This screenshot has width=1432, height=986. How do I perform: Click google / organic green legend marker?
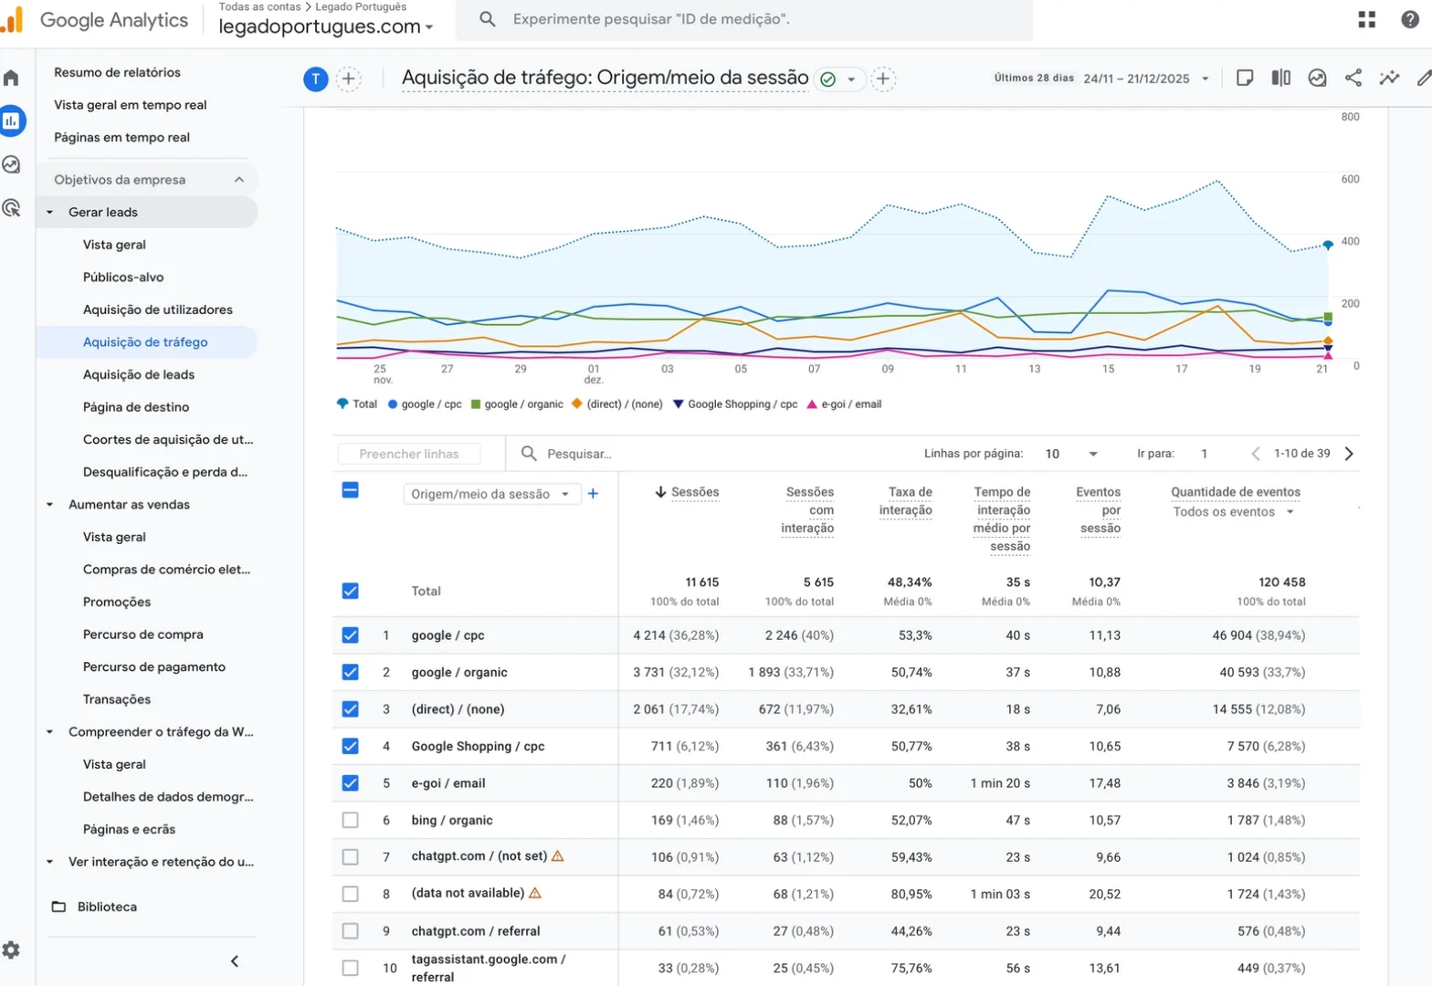click(476, 404)
